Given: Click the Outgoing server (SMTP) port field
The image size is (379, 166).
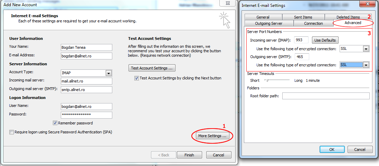Looking at the screenshot, I should (x=302, y=57).
